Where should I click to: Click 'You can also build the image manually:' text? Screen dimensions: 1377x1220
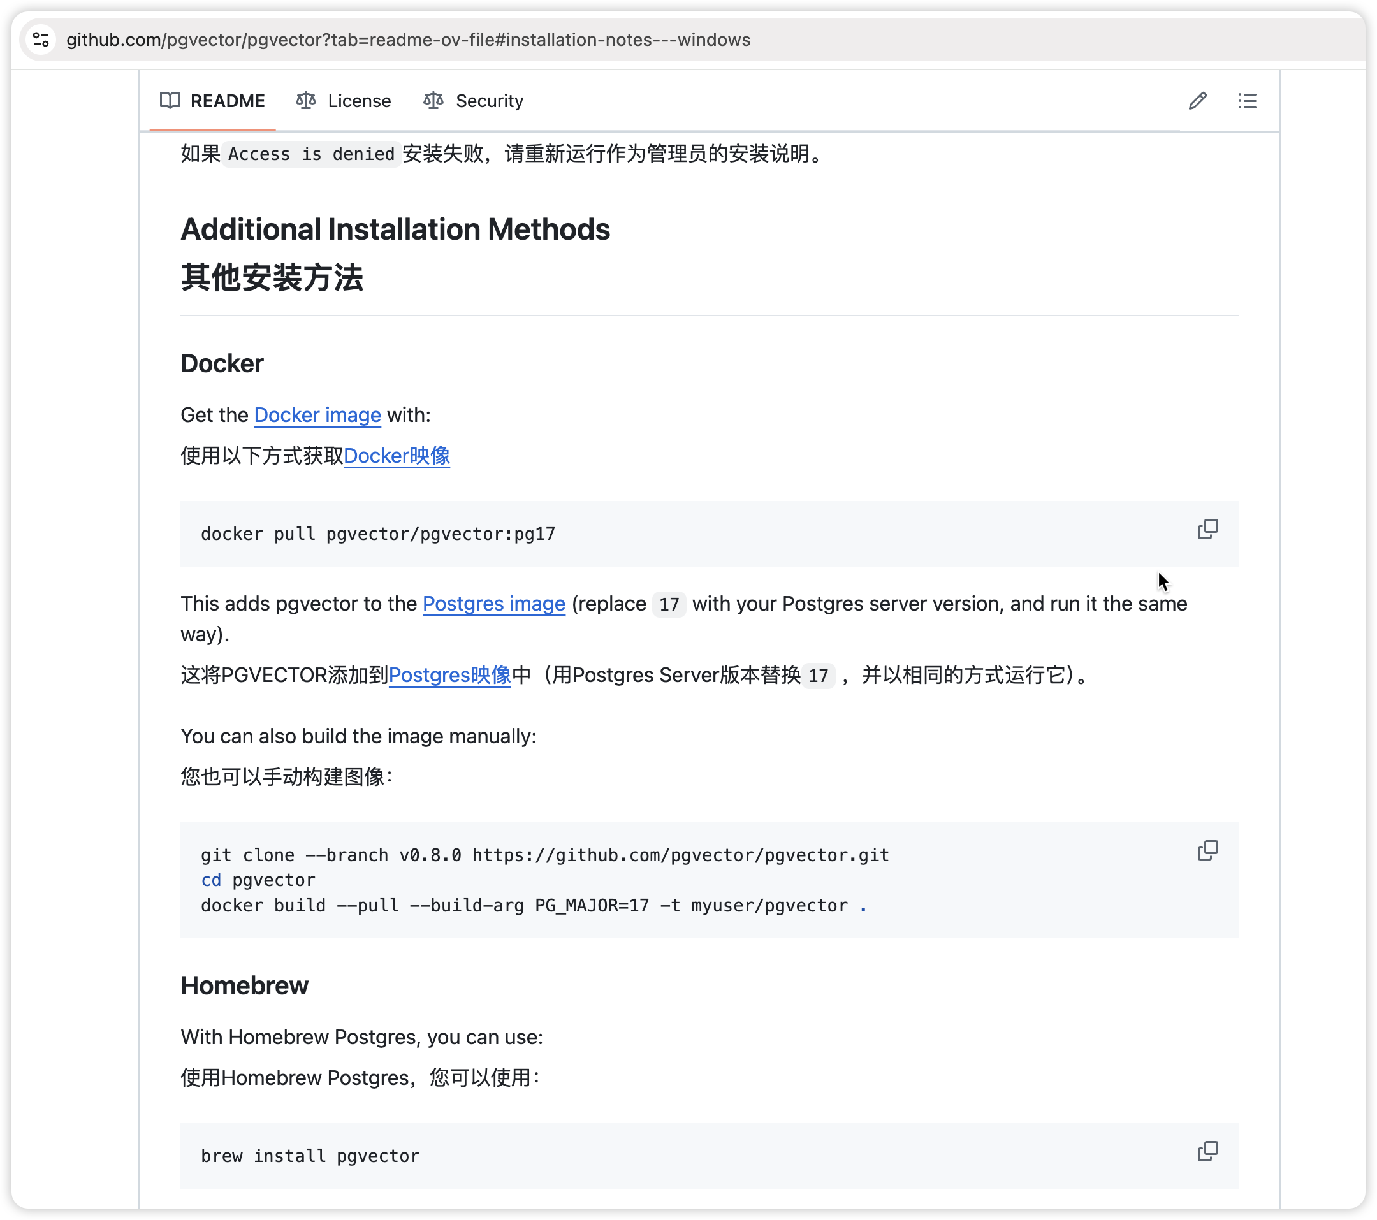point(358,736)
